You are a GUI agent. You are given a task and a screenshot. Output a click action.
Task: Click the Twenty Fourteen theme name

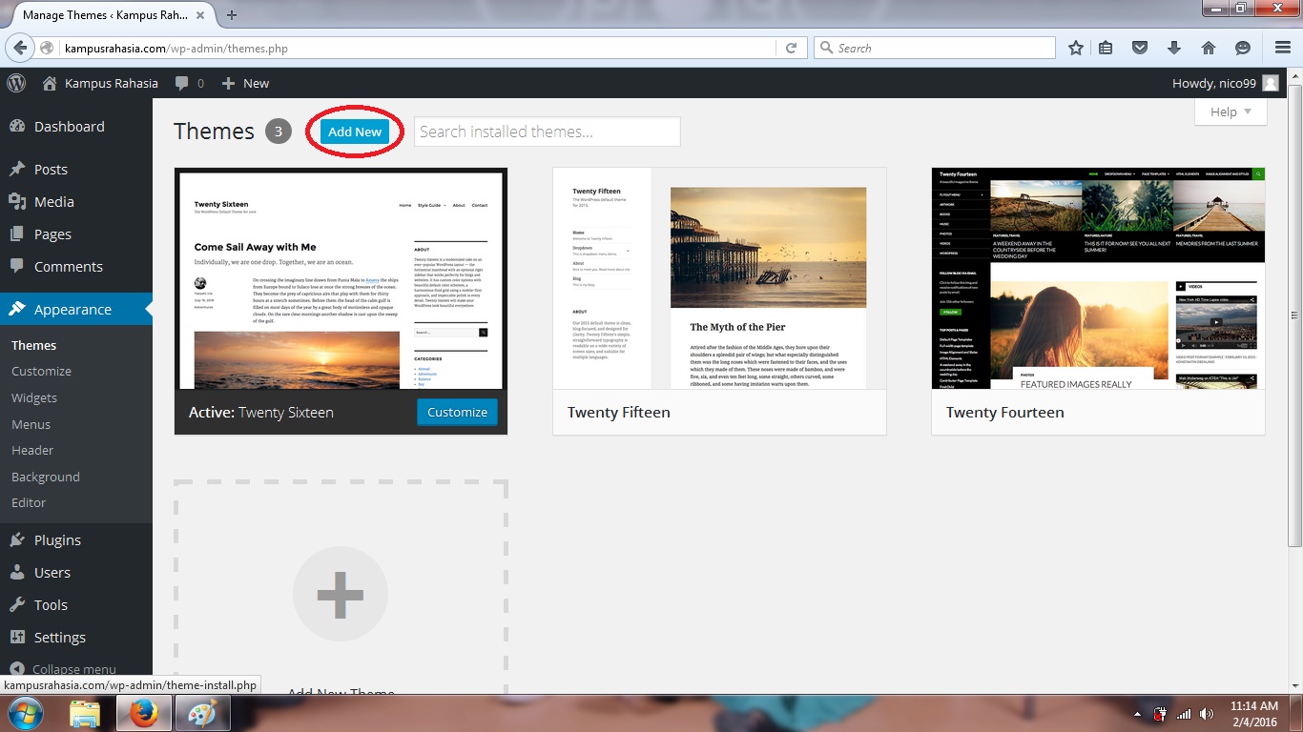pos(1005,412)
